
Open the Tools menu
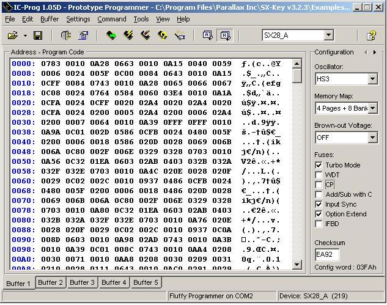click(141, 19)
